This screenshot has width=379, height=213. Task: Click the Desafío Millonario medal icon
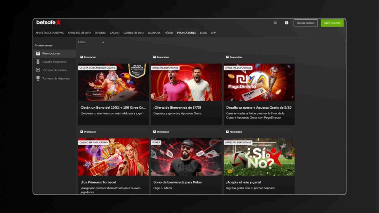[38, 62]
